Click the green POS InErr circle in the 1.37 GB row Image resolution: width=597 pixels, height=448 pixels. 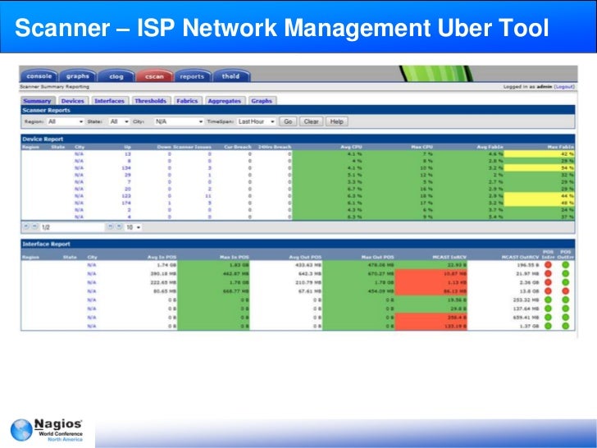(x=548, y=326)
